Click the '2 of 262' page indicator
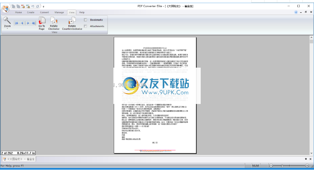Image resolution: width=314 pixels, height=172 pixels. (7, 153)
